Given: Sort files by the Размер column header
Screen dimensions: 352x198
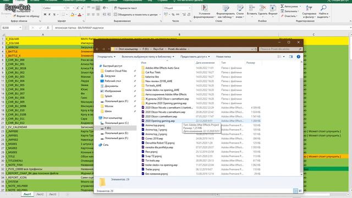Looking at the screenshot, I should 251,63.
